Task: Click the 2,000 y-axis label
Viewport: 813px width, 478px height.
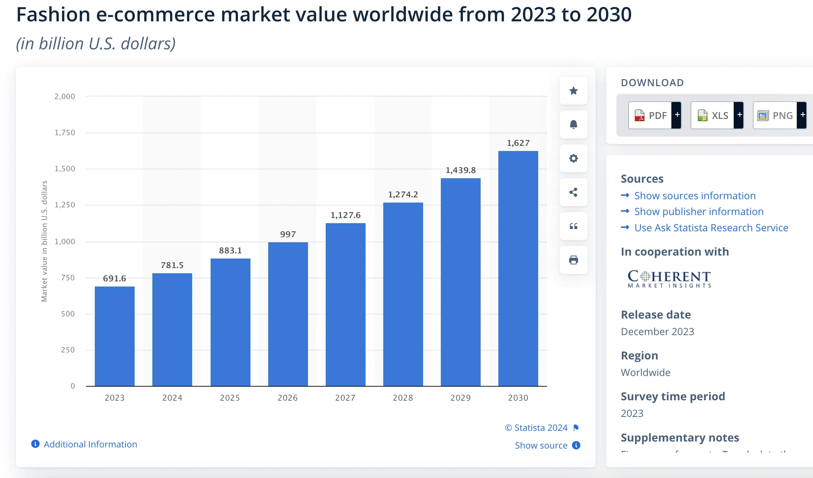Action: (x=65, y=96)
